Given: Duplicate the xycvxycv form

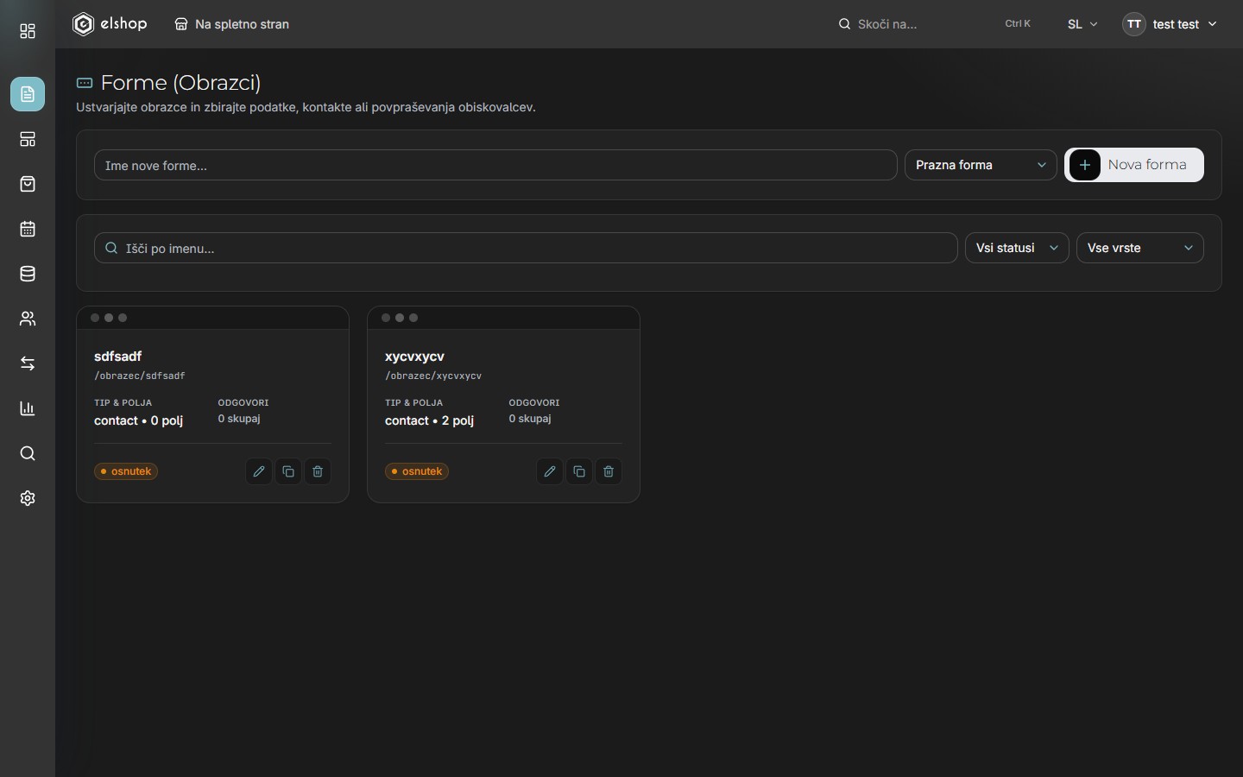Looking at the screenshot, I should click(x=579, y=471).
